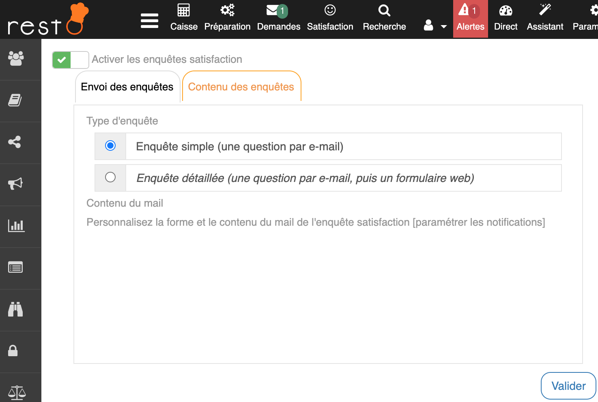This screenshot has height=402, width=598.
Task: Toggle Activer les enquêtes satisfaction switch
Action: [70, 60]
